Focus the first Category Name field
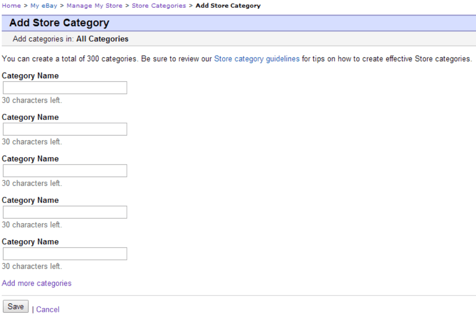 point(65,88)
